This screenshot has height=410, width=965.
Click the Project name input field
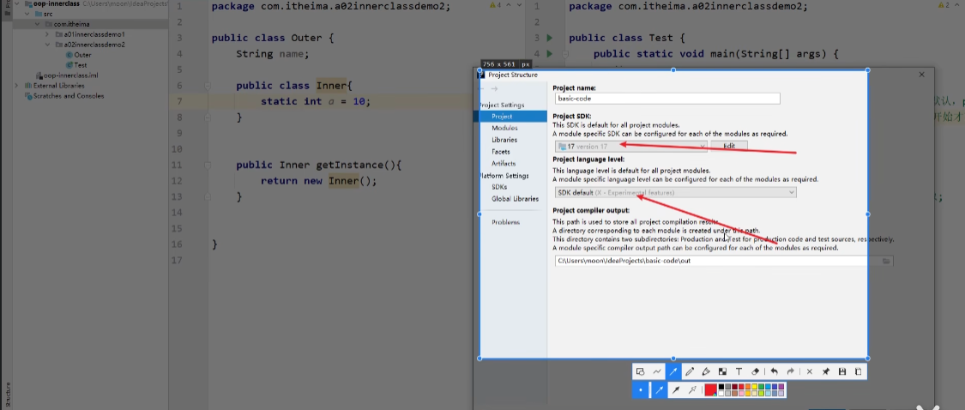click(667, 99)
